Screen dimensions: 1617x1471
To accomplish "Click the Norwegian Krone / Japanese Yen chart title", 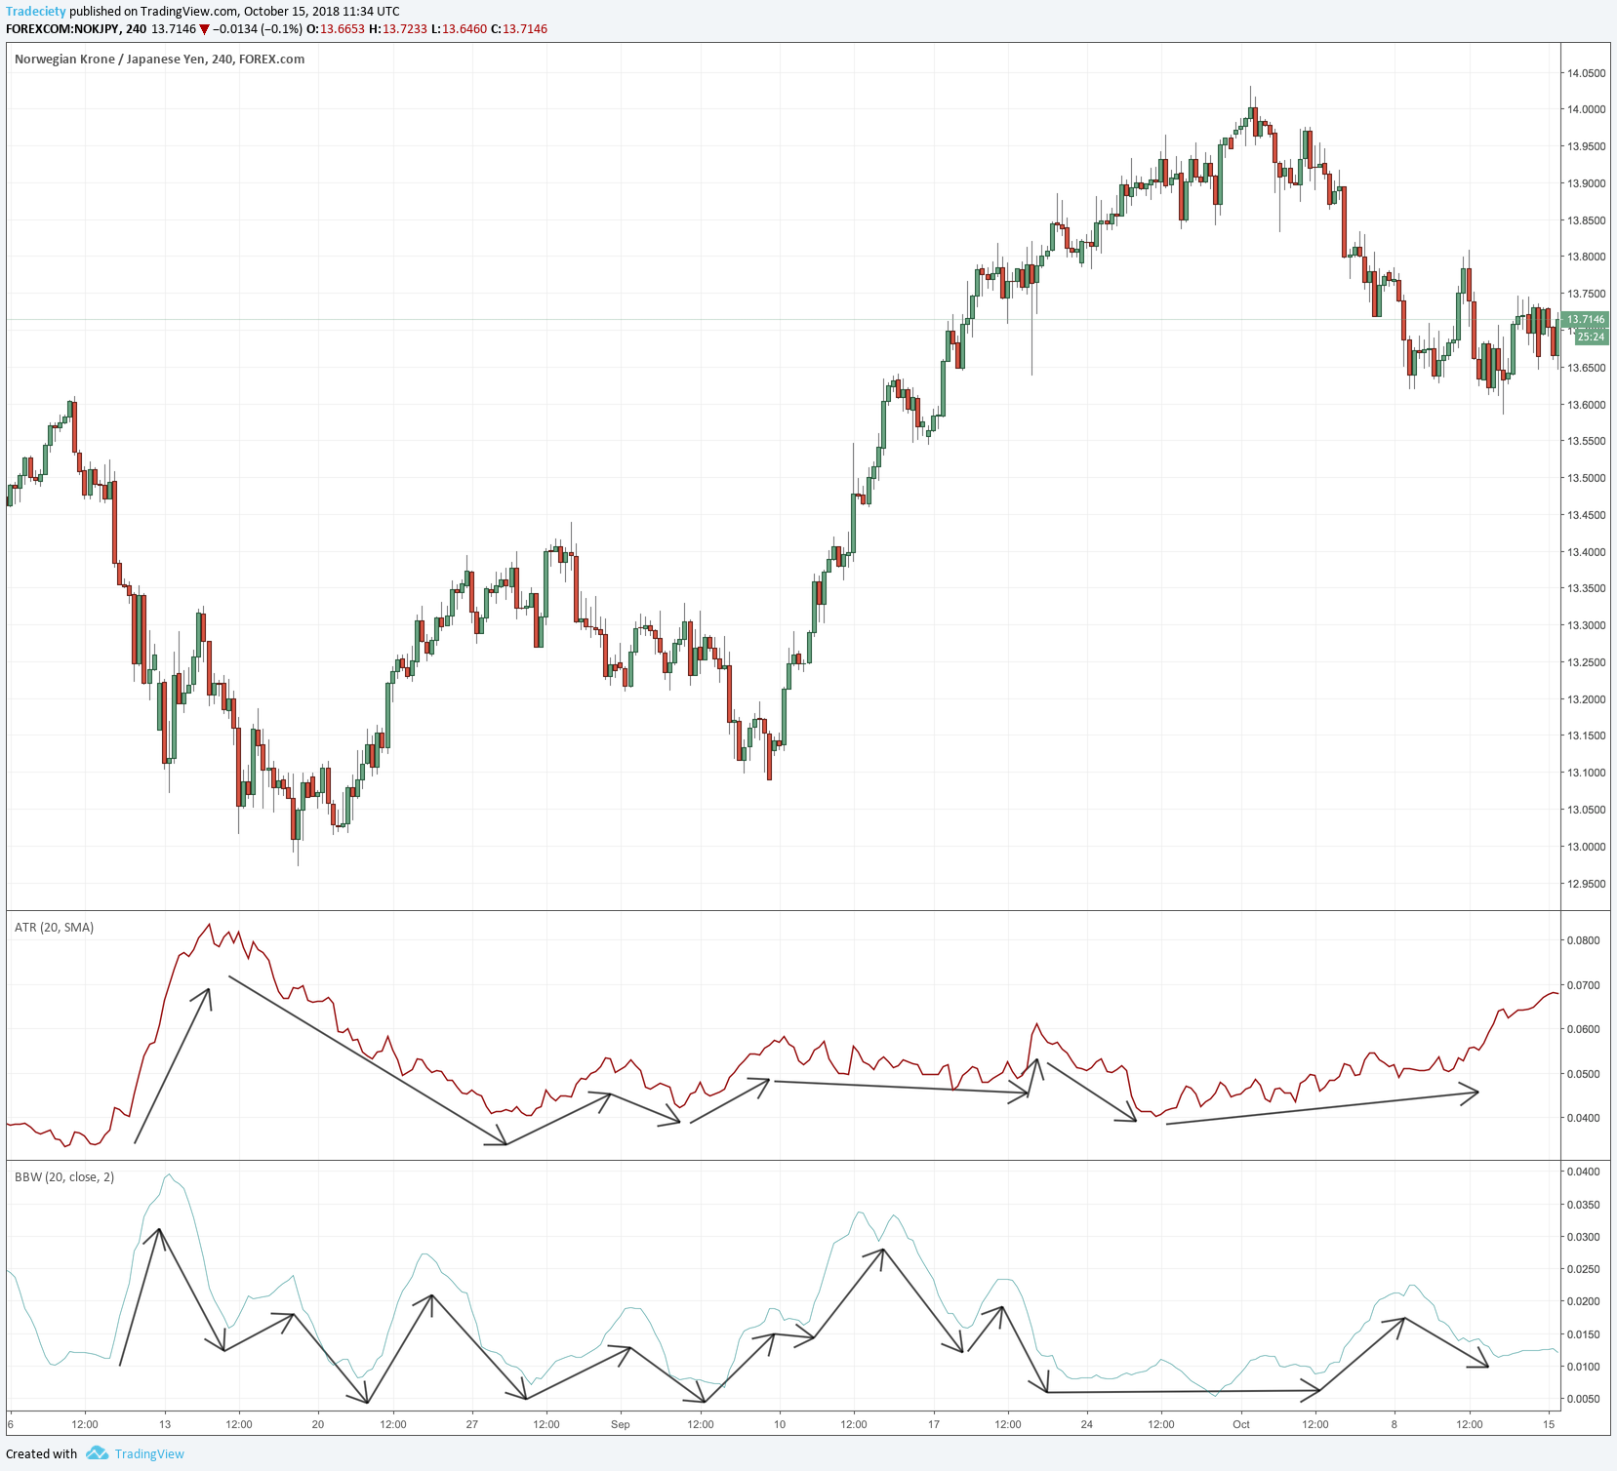I will [x=159, y=60].
